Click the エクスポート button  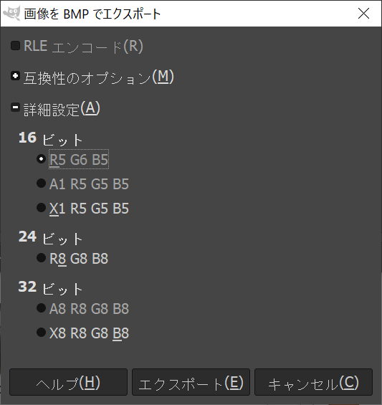click(x=191, y=382)
